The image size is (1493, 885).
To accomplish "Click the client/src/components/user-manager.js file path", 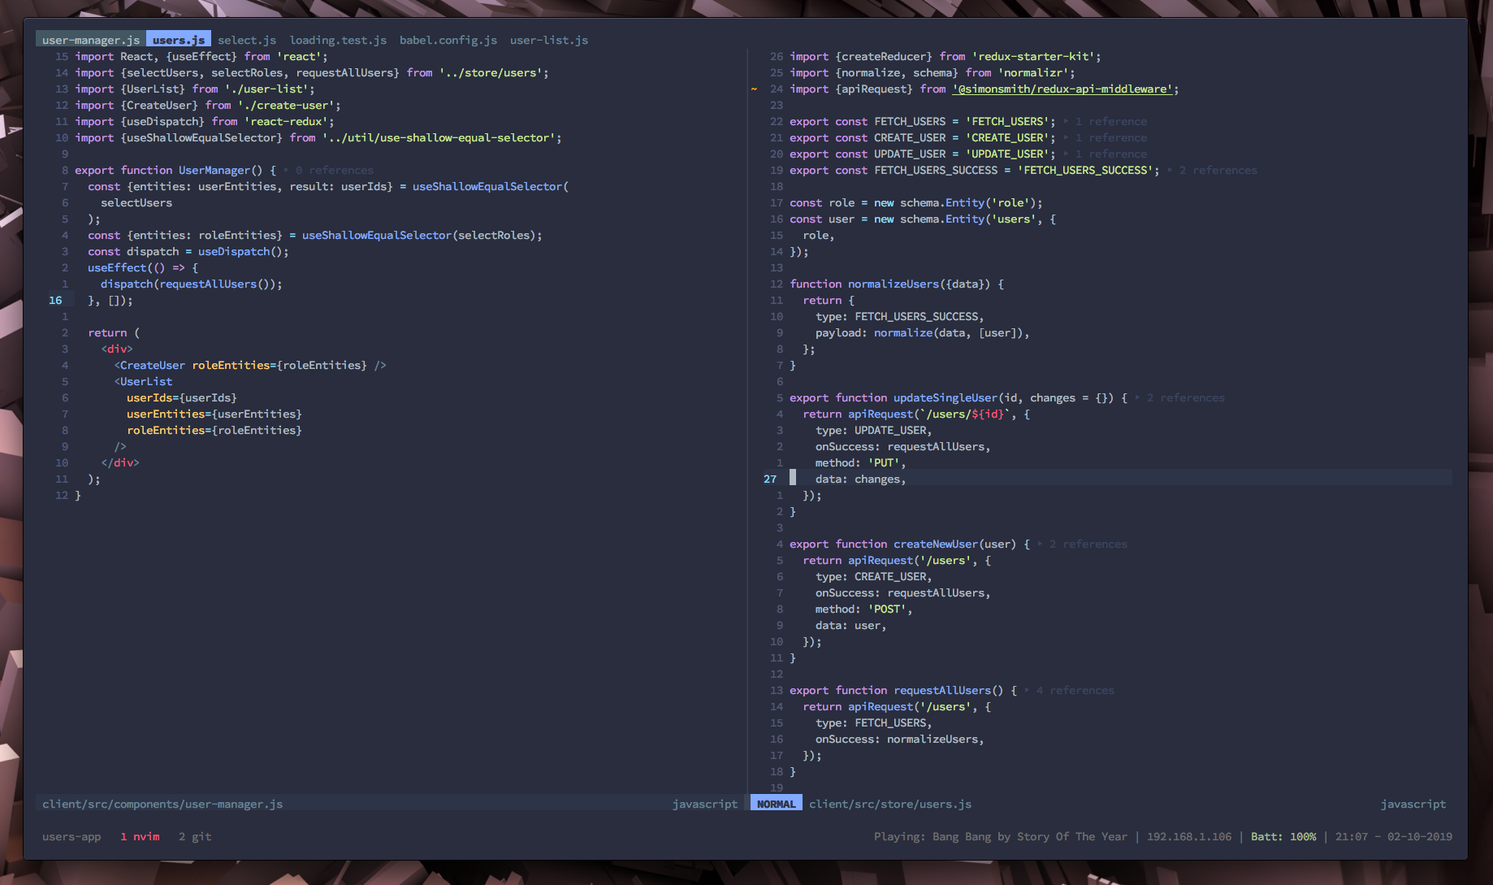I will point(162,803).
